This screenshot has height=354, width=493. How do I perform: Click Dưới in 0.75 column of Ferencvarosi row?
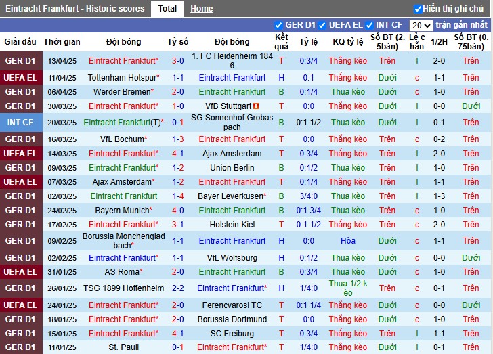pos(471,305)
